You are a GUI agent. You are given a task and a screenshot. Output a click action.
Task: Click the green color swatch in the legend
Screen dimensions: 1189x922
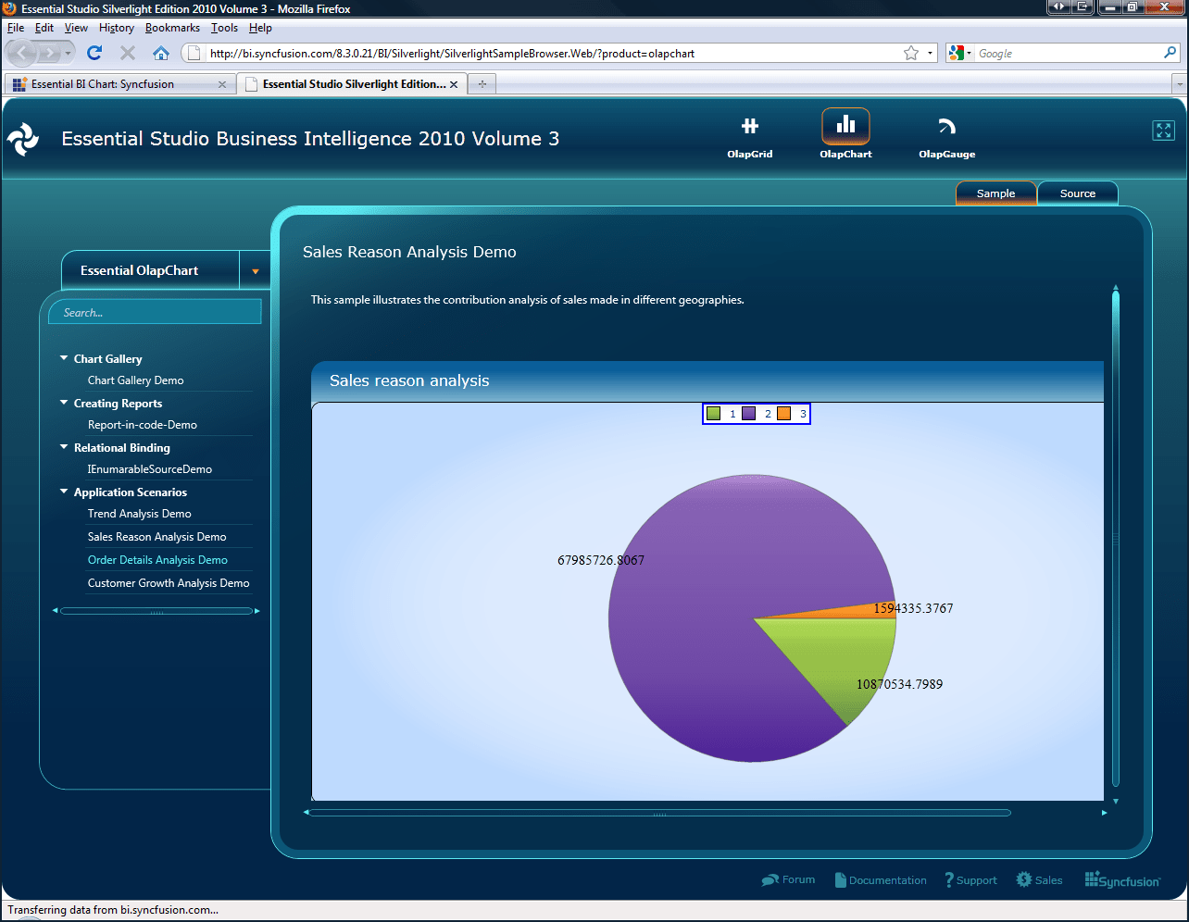[712, 413]
